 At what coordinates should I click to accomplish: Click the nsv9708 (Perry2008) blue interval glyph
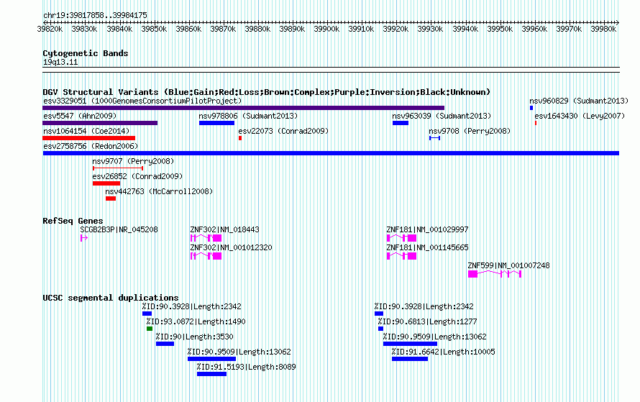[434, 138]
